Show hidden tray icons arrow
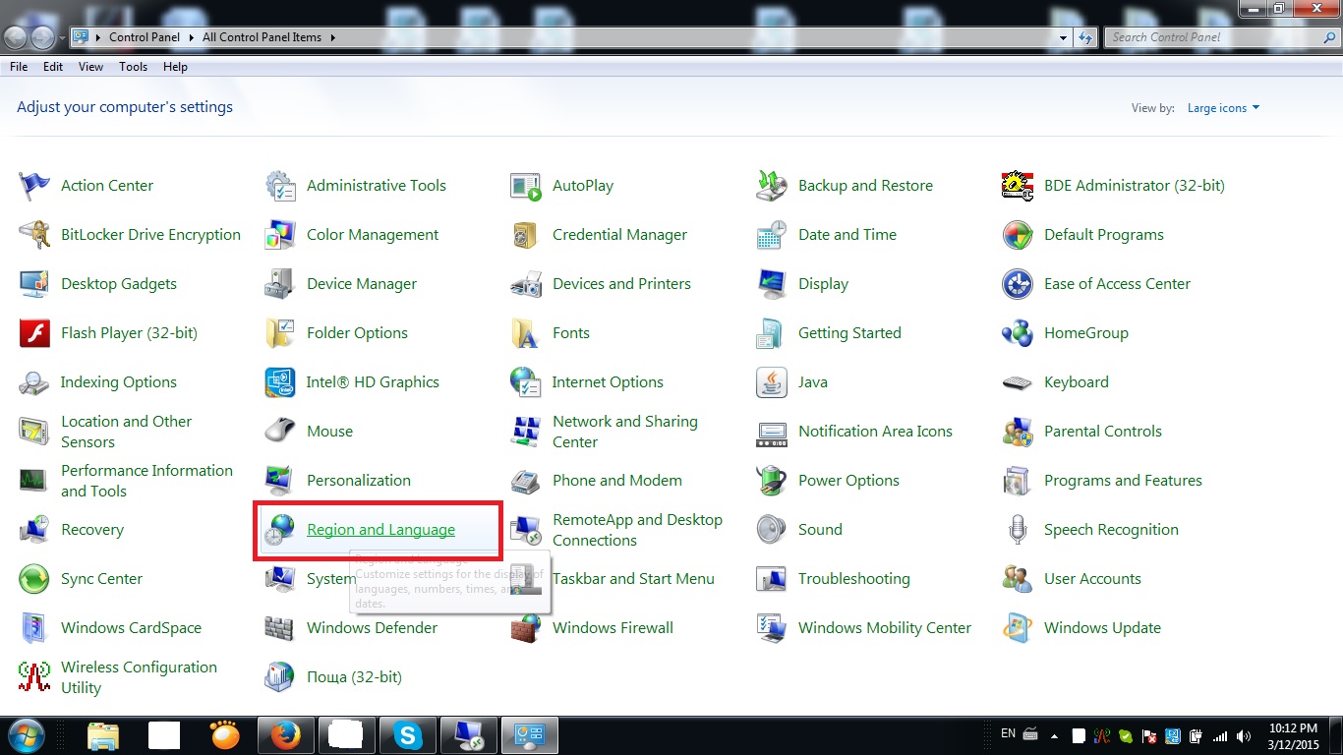The width and height of the screenshot is (1343, 755). coord(1054,735)
